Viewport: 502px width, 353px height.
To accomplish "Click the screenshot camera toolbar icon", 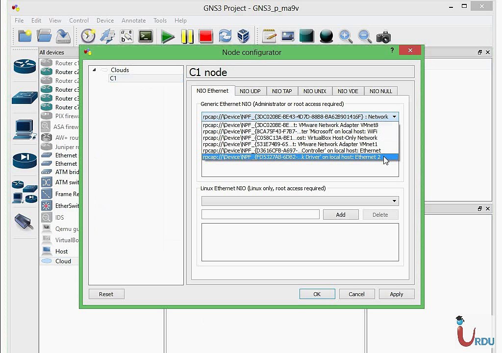I will (x=383, y=36).
